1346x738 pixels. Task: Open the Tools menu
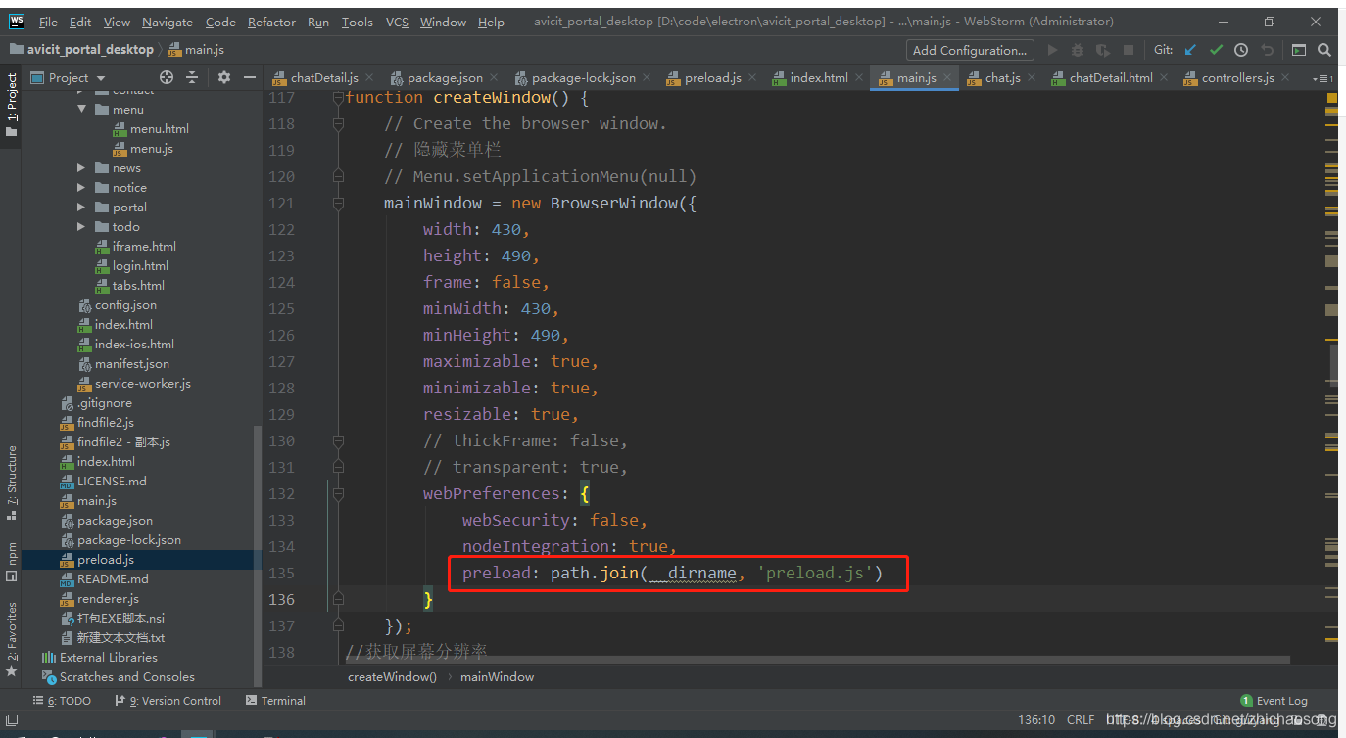click(x=357, y=22)
